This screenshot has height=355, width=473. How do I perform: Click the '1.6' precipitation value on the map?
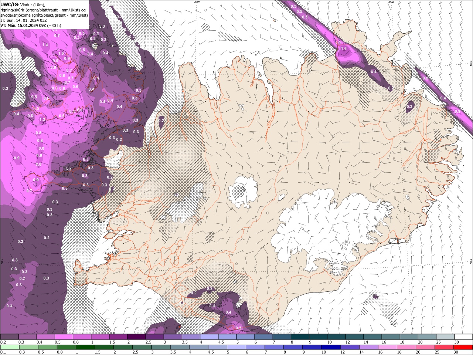tap(344, 49)
